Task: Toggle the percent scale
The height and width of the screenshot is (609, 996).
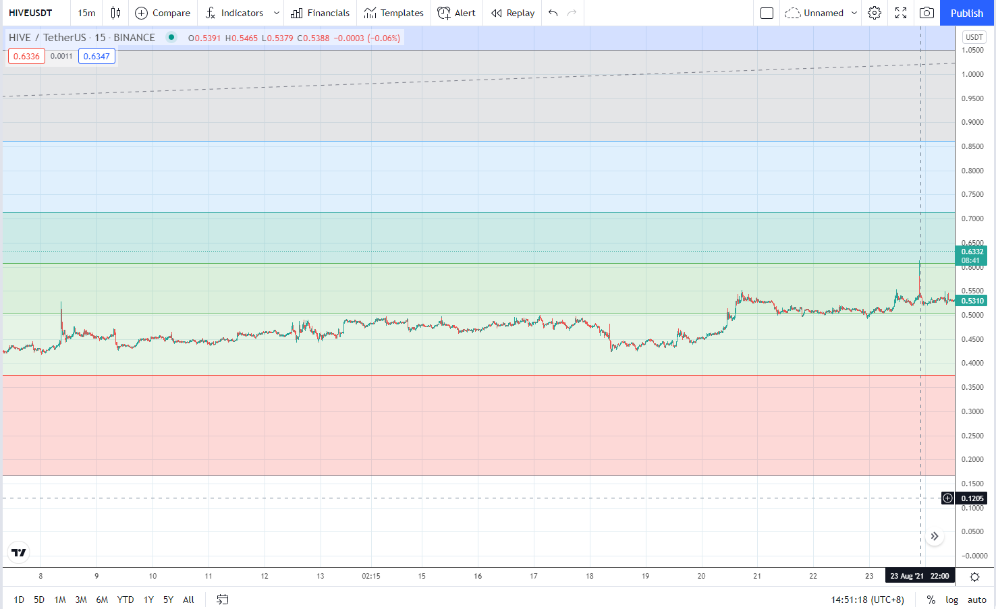Action: [931, 600]
